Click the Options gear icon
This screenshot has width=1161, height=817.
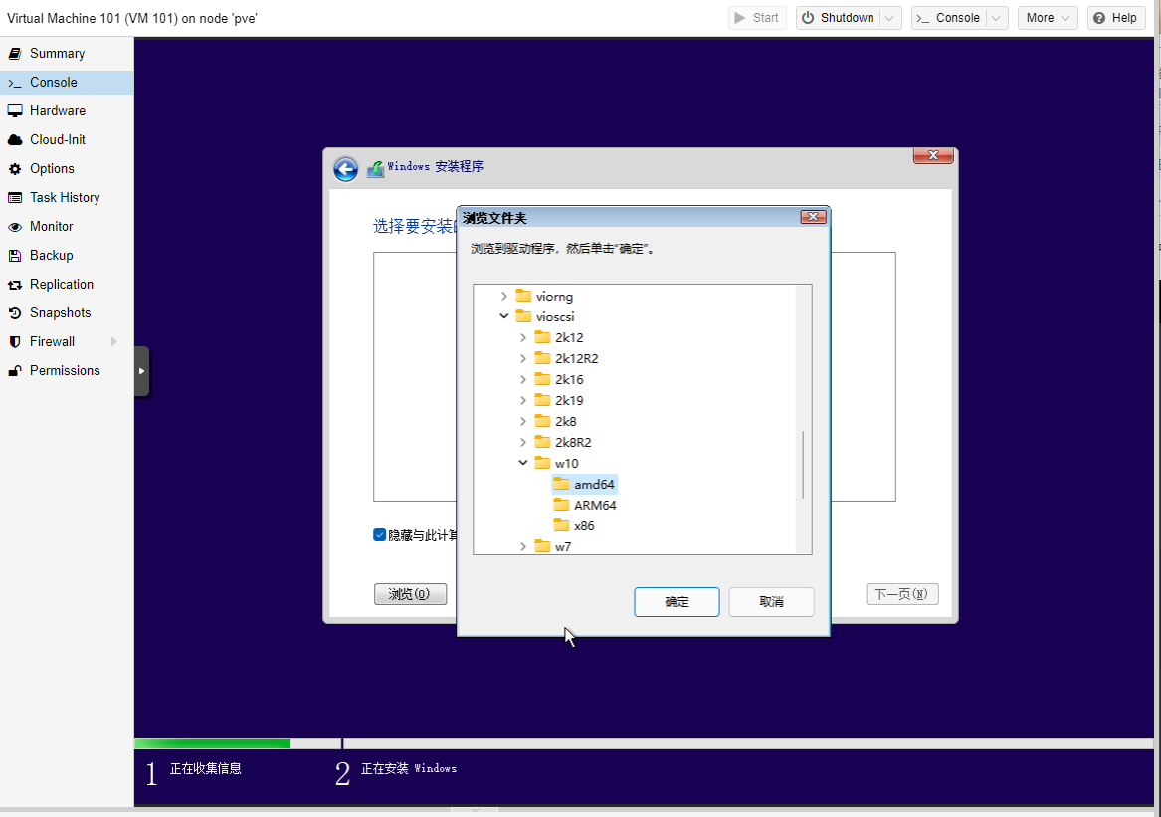(x=15, y=169)
